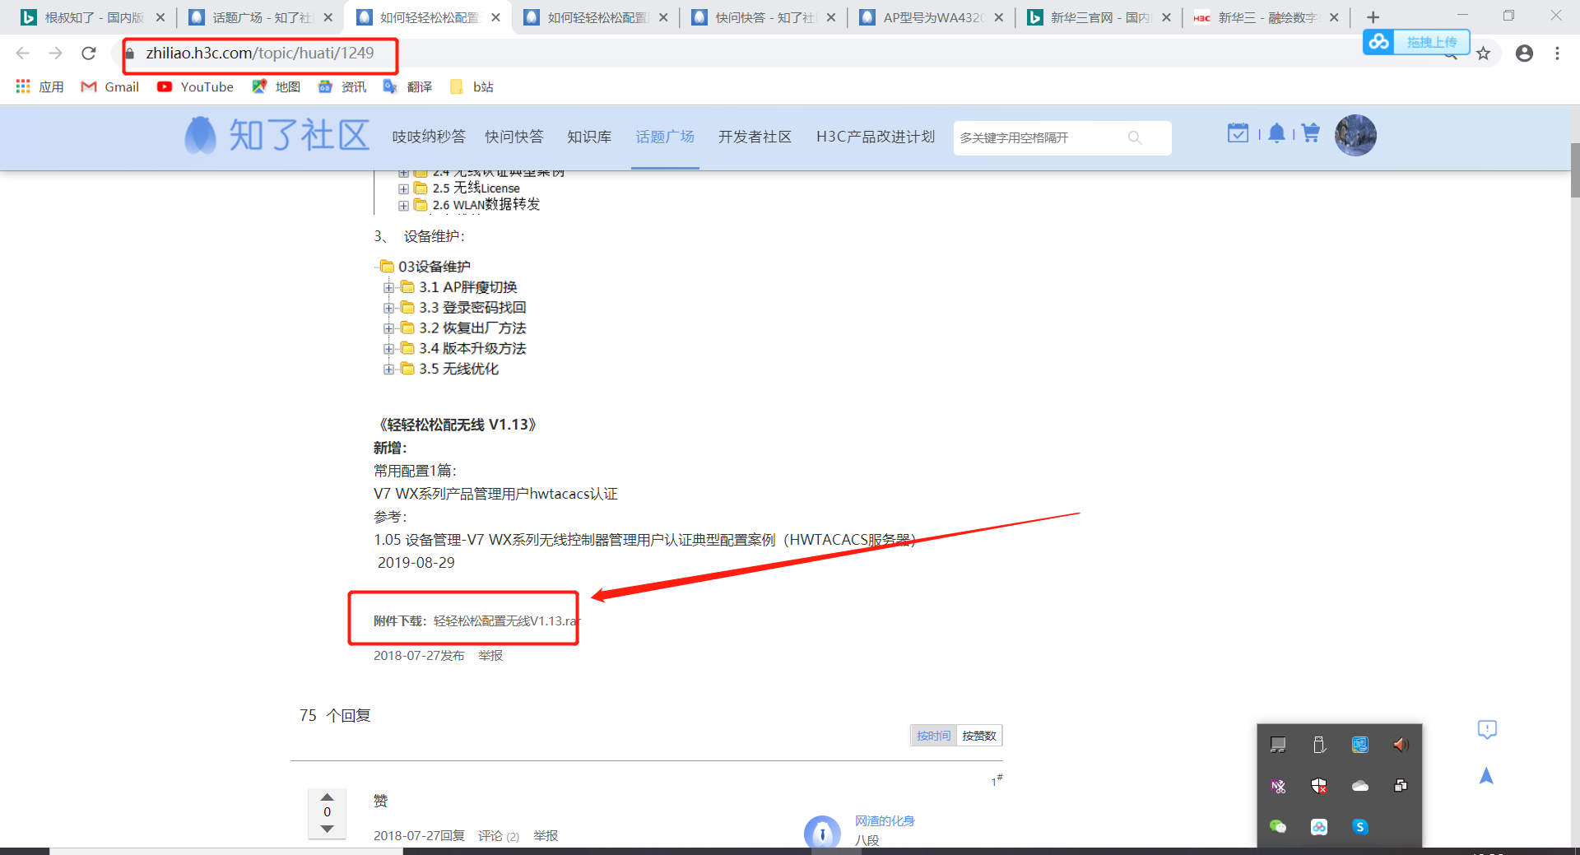This screenshot has width=1580, height=855.
Task: Open Baidu Netdisk tray icon
Action: pos(1319,827)
